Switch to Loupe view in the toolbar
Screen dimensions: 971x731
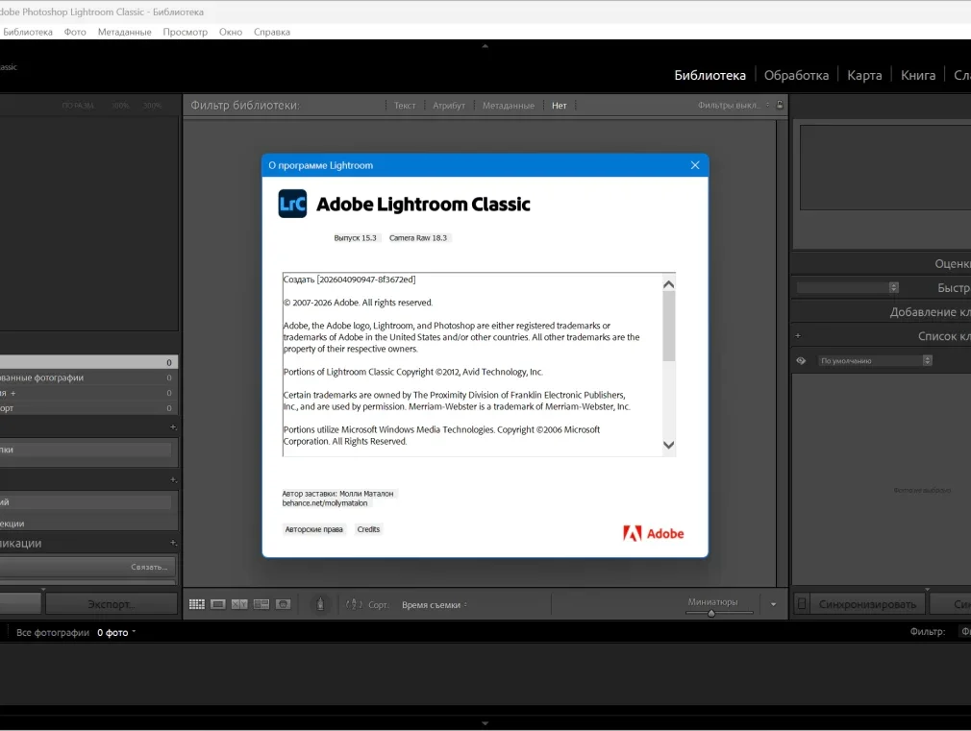coord(218,604)
